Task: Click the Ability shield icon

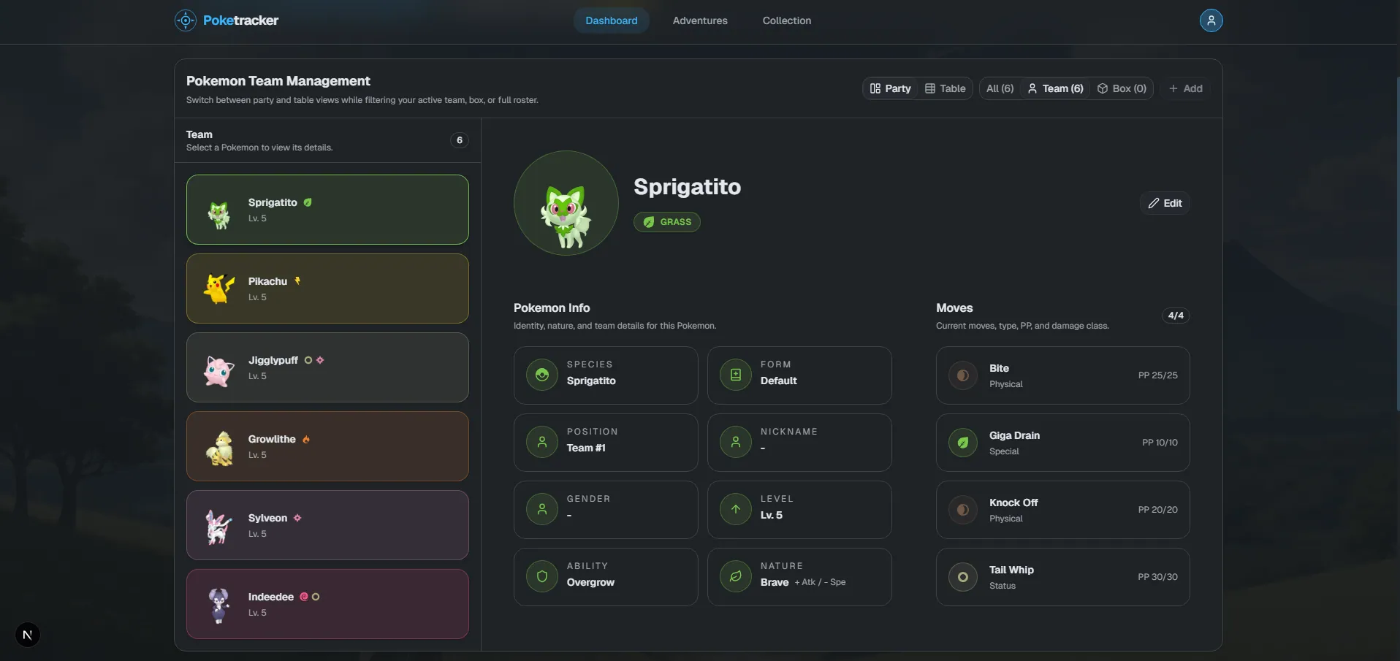Action: point(542,576)
